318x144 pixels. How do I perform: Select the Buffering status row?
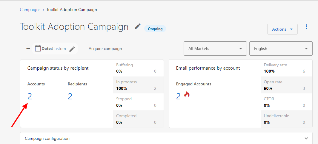click(138, 68)
